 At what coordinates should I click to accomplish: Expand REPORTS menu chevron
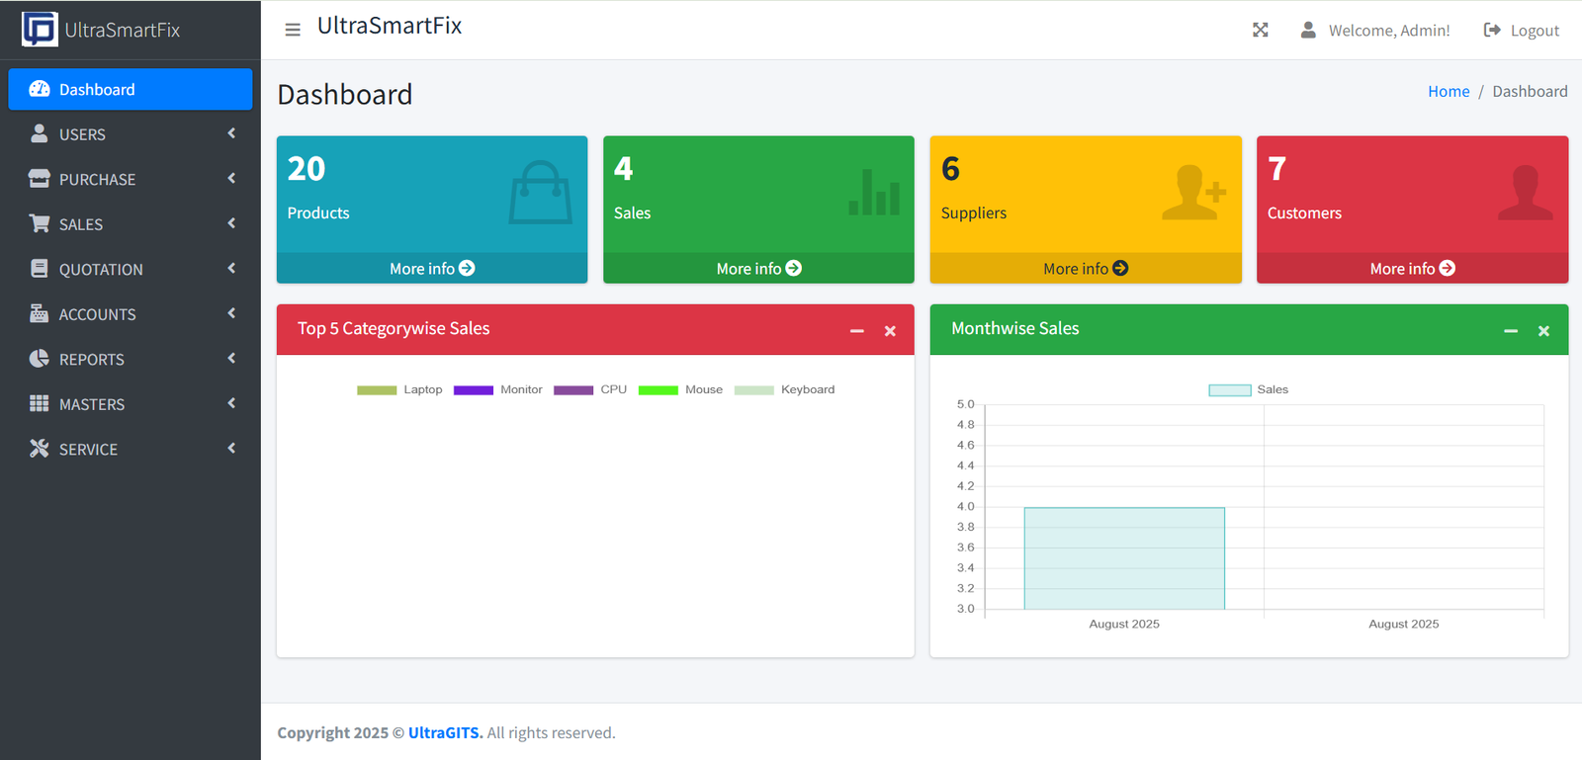[231, 359]
